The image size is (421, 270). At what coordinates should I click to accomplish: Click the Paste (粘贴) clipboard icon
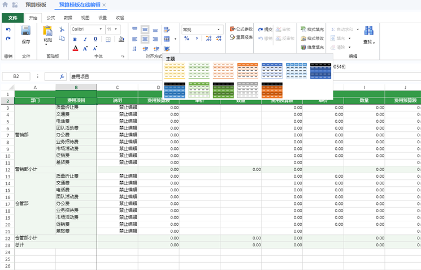coord(48,32)
